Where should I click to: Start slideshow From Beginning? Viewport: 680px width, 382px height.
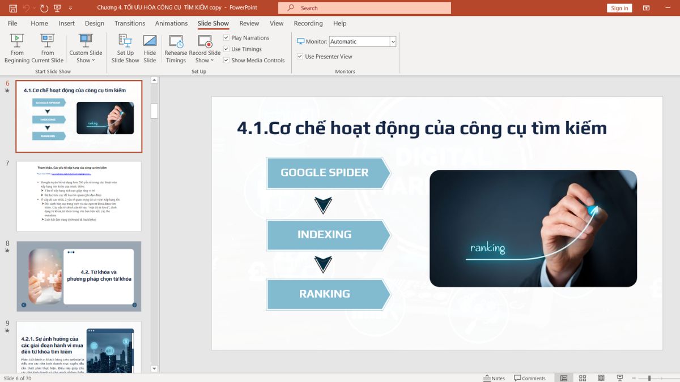click(x=17, y=48)
